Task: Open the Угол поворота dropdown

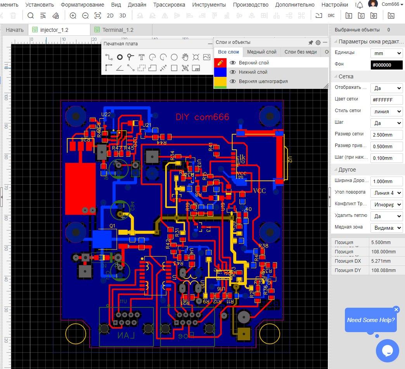Action: 386,193
